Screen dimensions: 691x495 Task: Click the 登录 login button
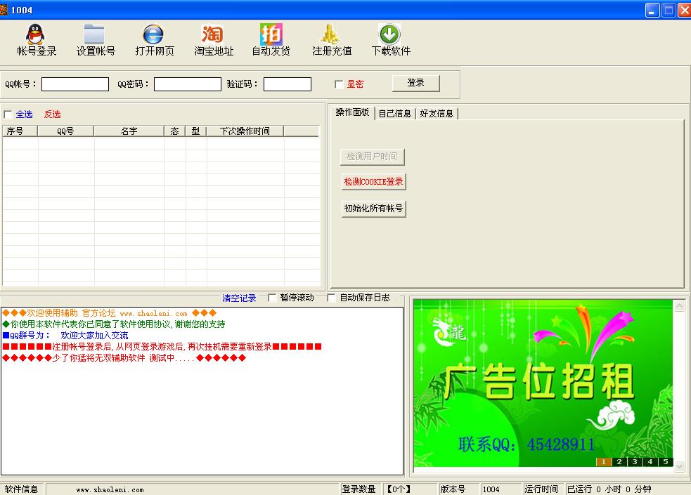tap(415, 83)
